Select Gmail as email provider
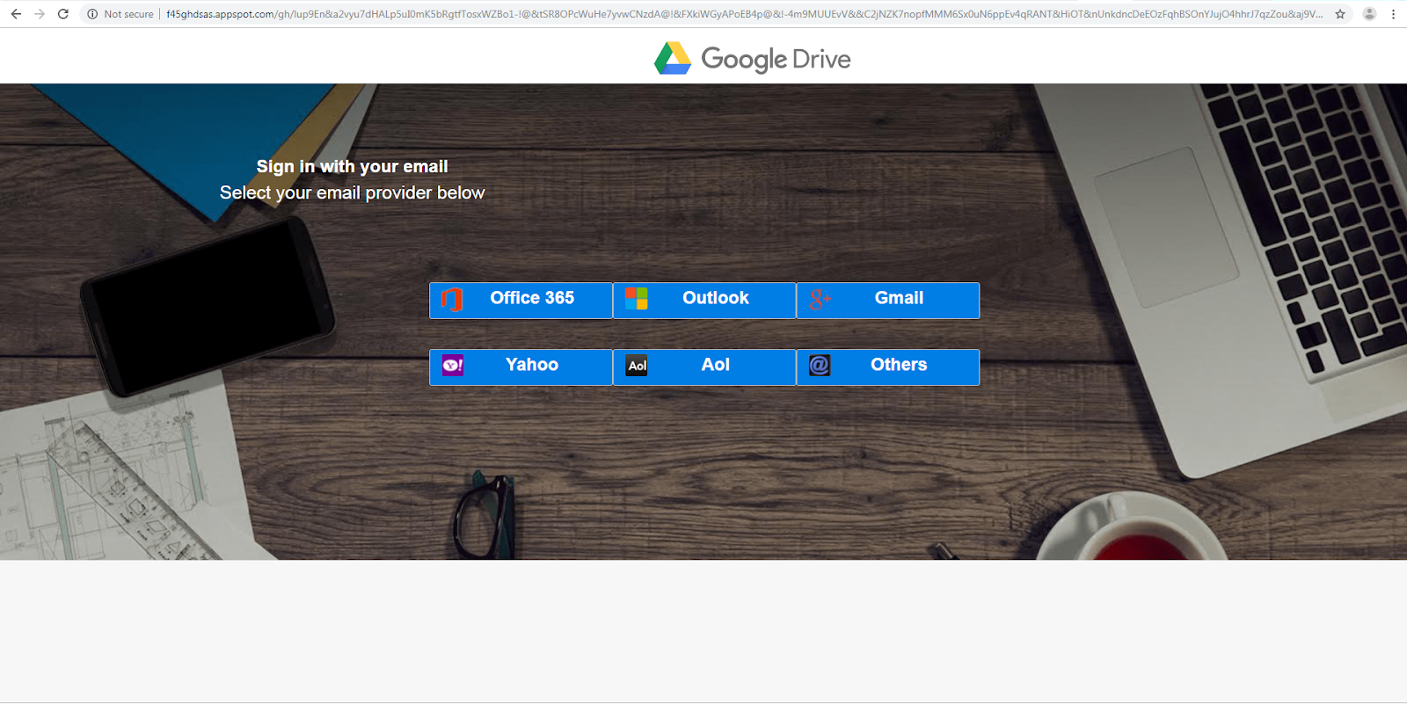The height and width of the screenshot is (704, 1407). click(x=888, y=301)
